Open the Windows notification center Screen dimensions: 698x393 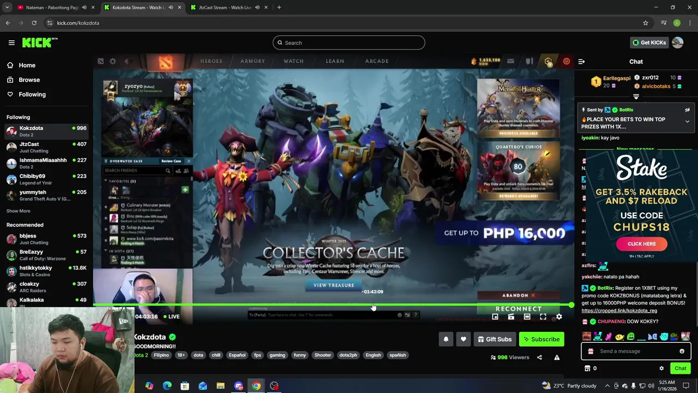(x=686, y=386)
